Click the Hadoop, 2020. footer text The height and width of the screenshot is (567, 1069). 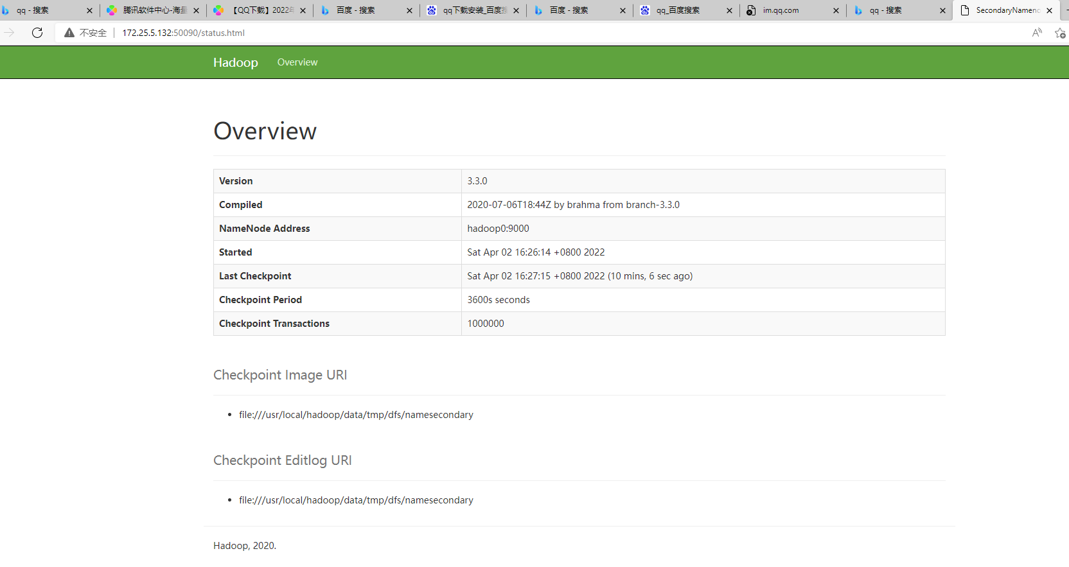click(245, 546)
